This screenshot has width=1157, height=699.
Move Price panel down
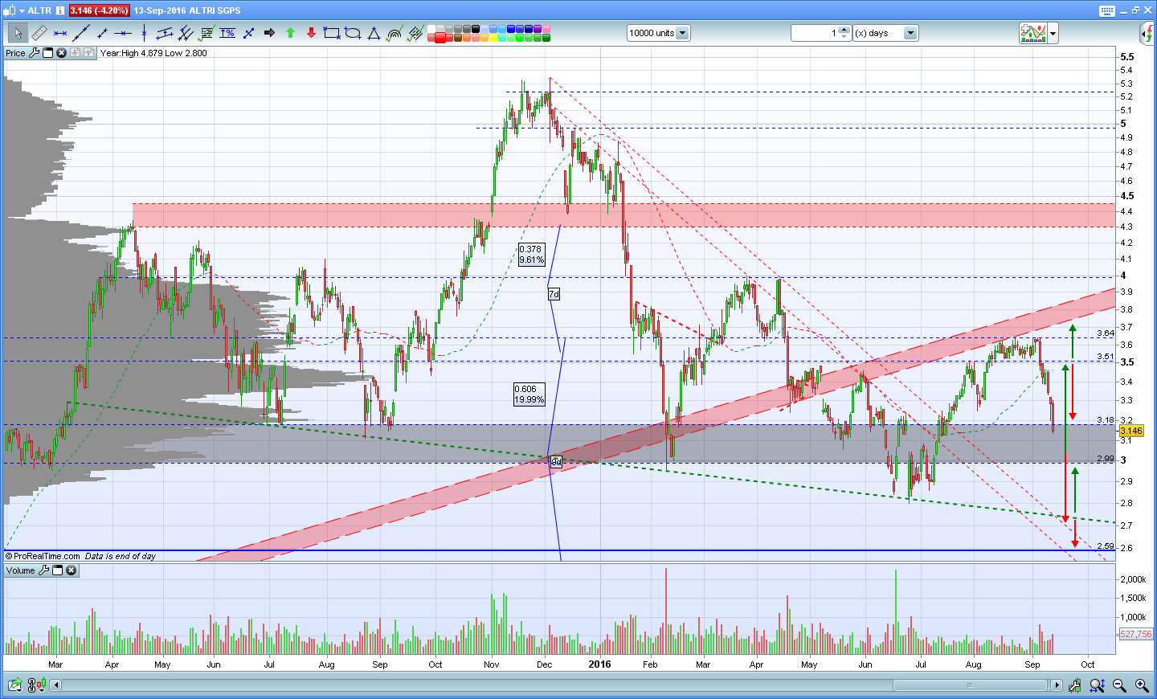tap(75, 53)
